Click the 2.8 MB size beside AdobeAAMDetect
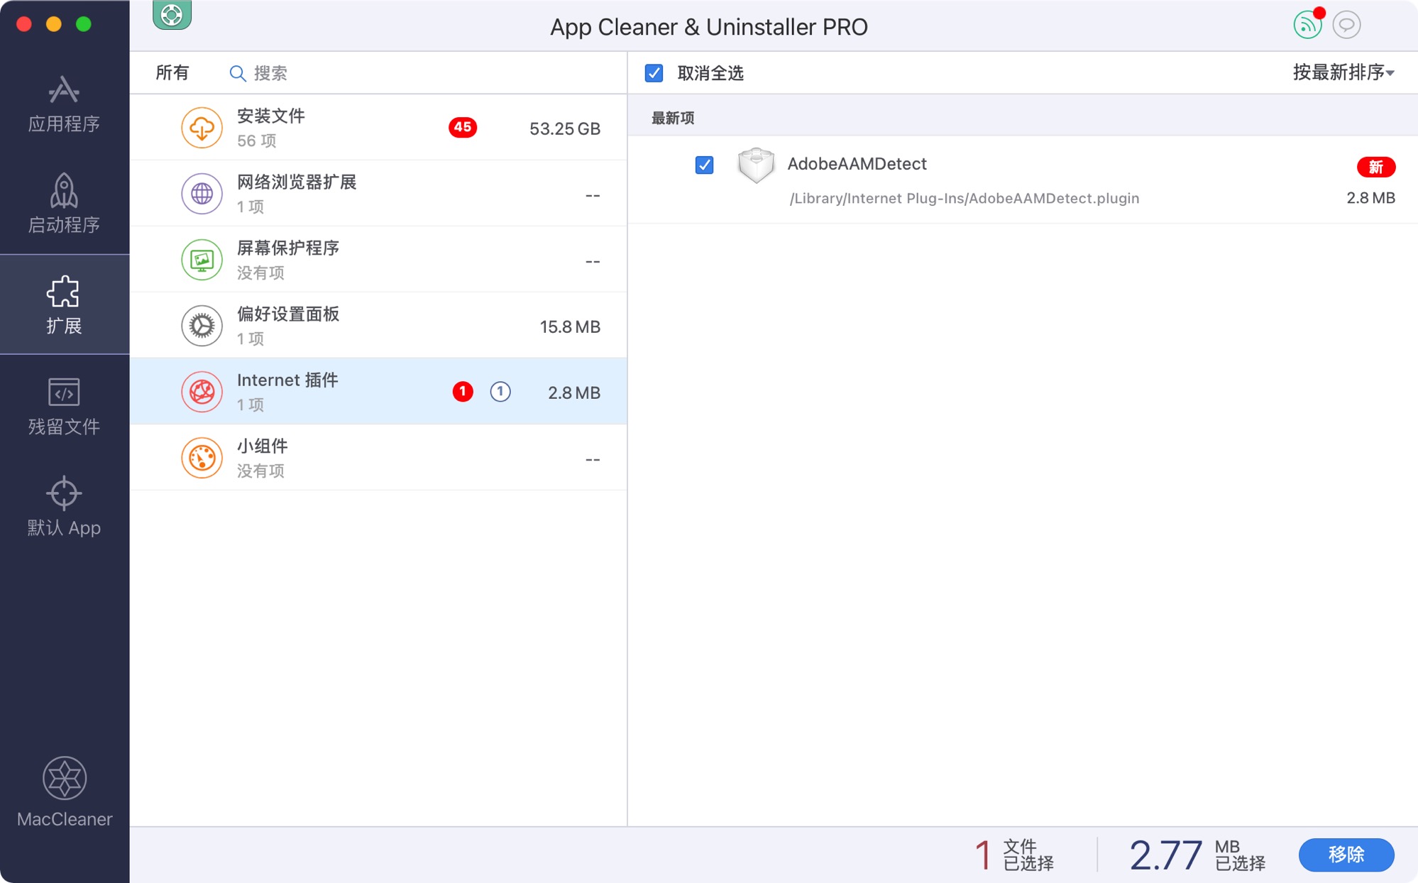This screenshot has width=1418, height=883. click(1370, 198)
